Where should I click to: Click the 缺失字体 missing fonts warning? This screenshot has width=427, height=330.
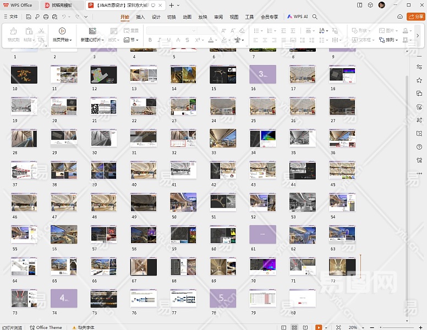(x=86, y=327)
